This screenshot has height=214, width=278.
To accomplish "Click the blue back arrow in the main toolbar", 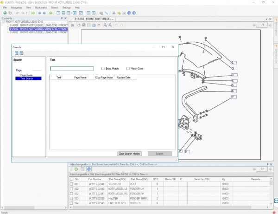I will pos(38,13).
